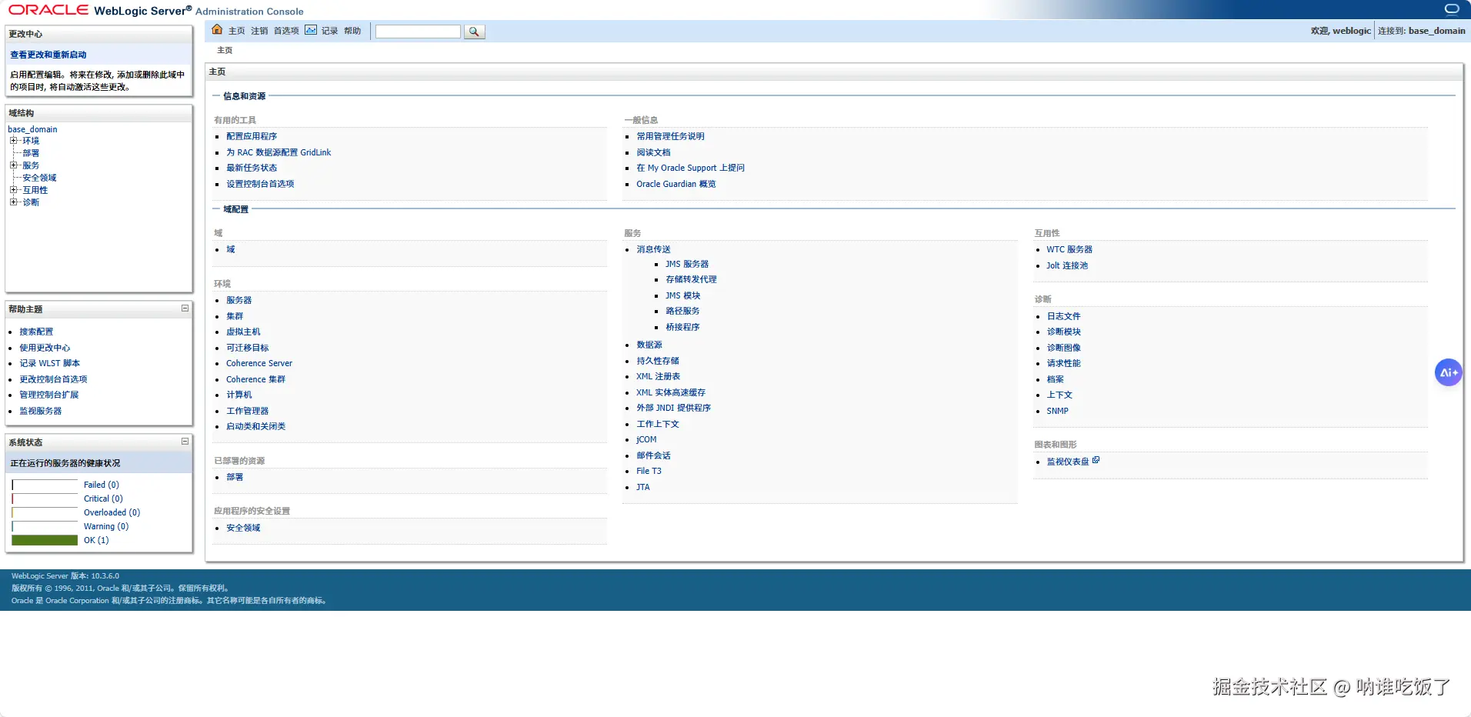
Task: Open the SNMP link
Action: [x=1057, y=411]
